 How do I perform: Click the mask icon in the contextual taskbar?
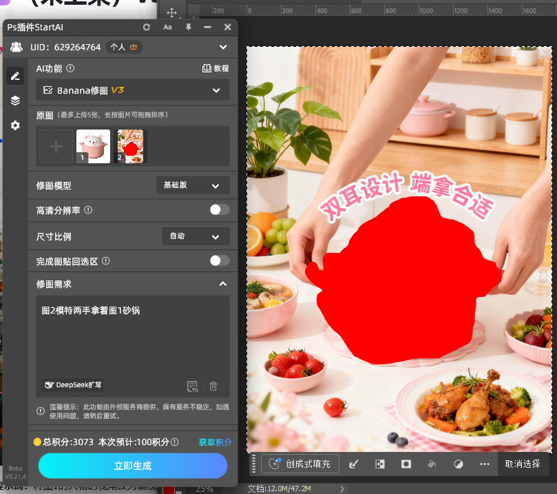(406, 464)
